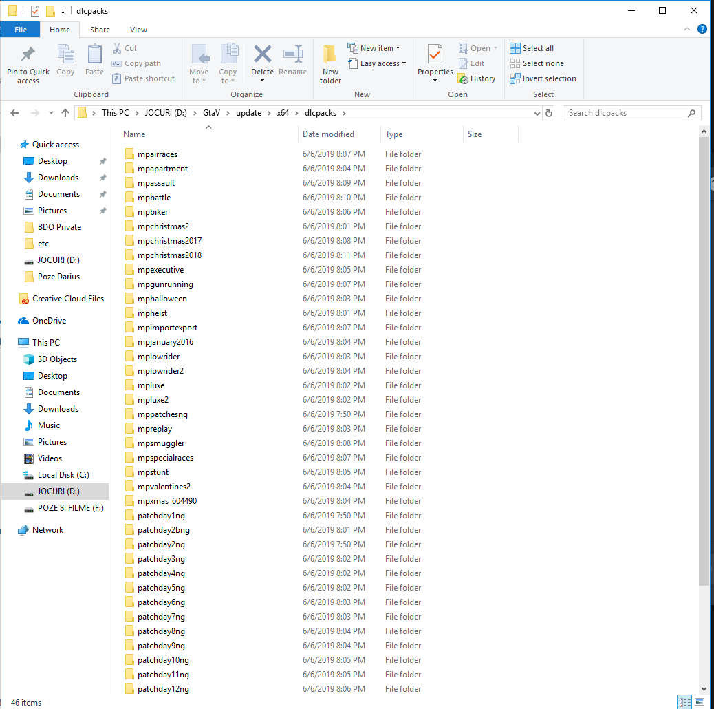Viewport: 714px width, 709px height.
Task: Click GtaV in the breadcrumb path
Action: pos(211,113)
